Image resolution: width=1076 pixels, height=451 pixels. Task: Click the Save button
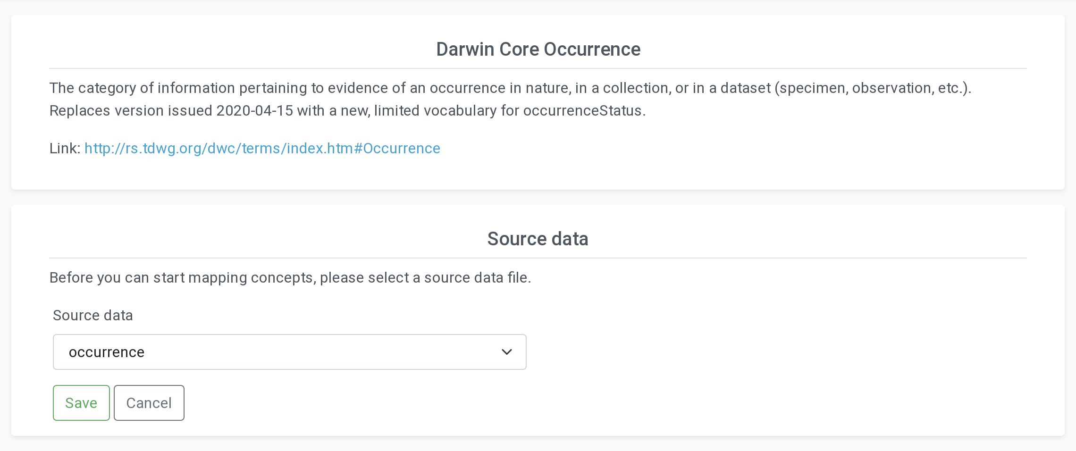point(81,403)
